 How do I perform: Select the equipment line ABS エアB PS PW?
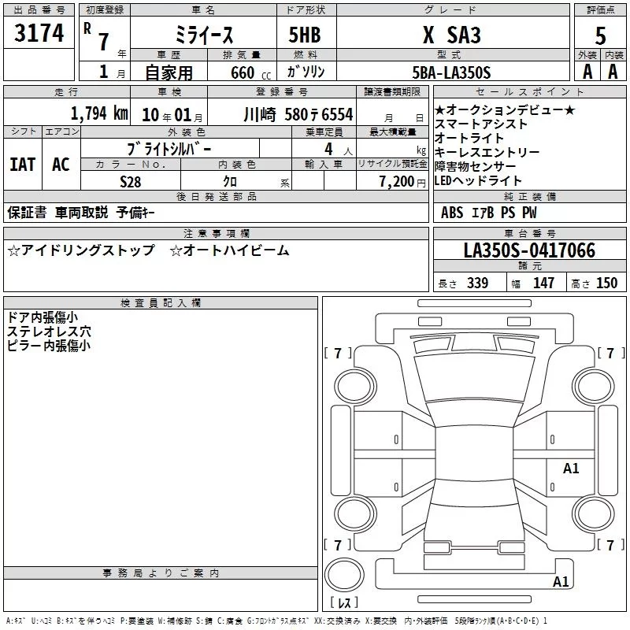pyautogui.click(x=488, y=213)
